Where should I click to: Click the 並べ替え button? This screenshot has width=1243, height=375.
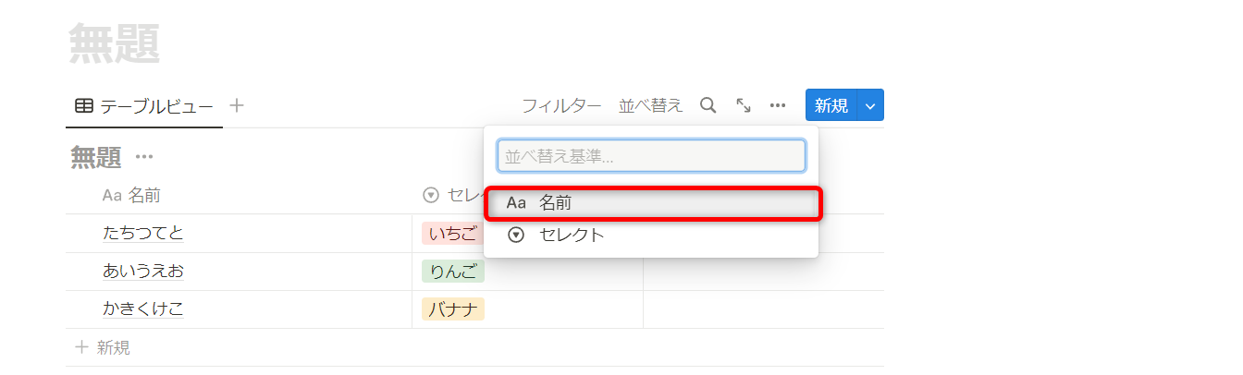[x=650, y=105]
